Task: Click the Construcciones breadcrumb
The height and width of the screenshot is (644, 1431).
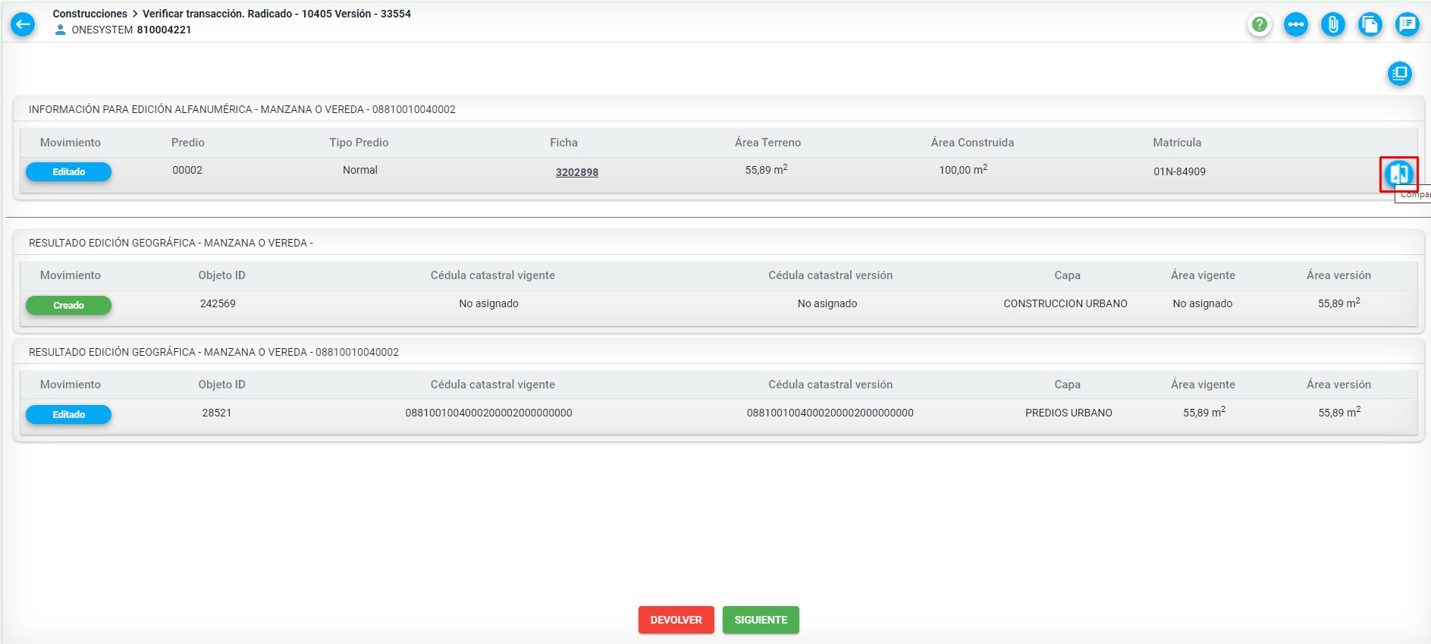Action: point(89,14)
